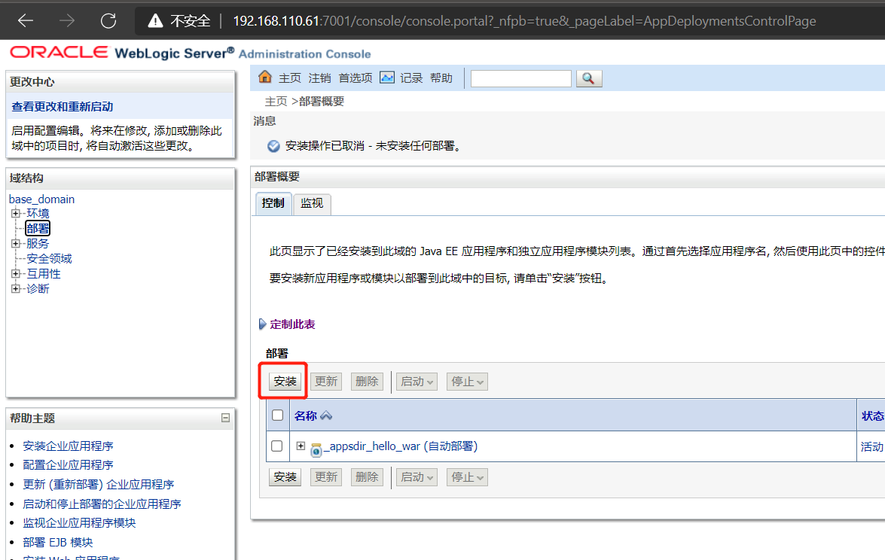Click 注销 to log out

pos(320,78)
